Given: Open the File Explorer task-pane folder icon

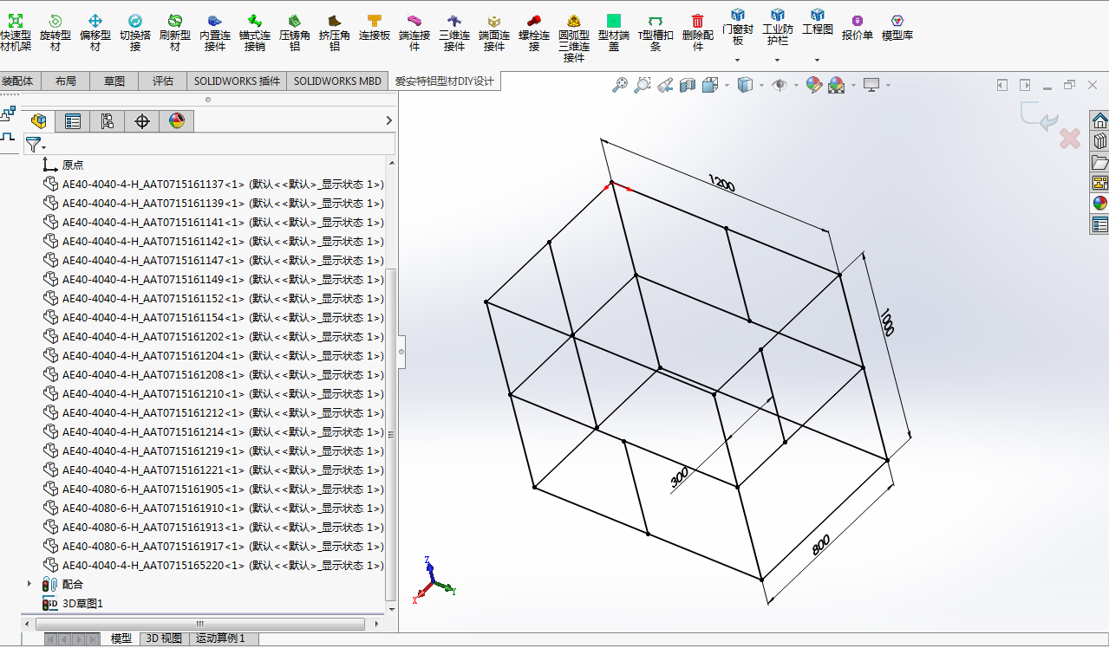Looking at the screenshot, I should tap(1099, 162).
